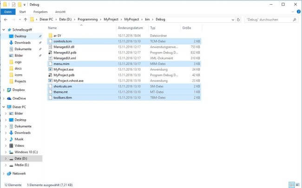Select the OneDrive cloud icon
This screenshot has width=302, height=188.
pyautogui.click(x=9, y=98)
